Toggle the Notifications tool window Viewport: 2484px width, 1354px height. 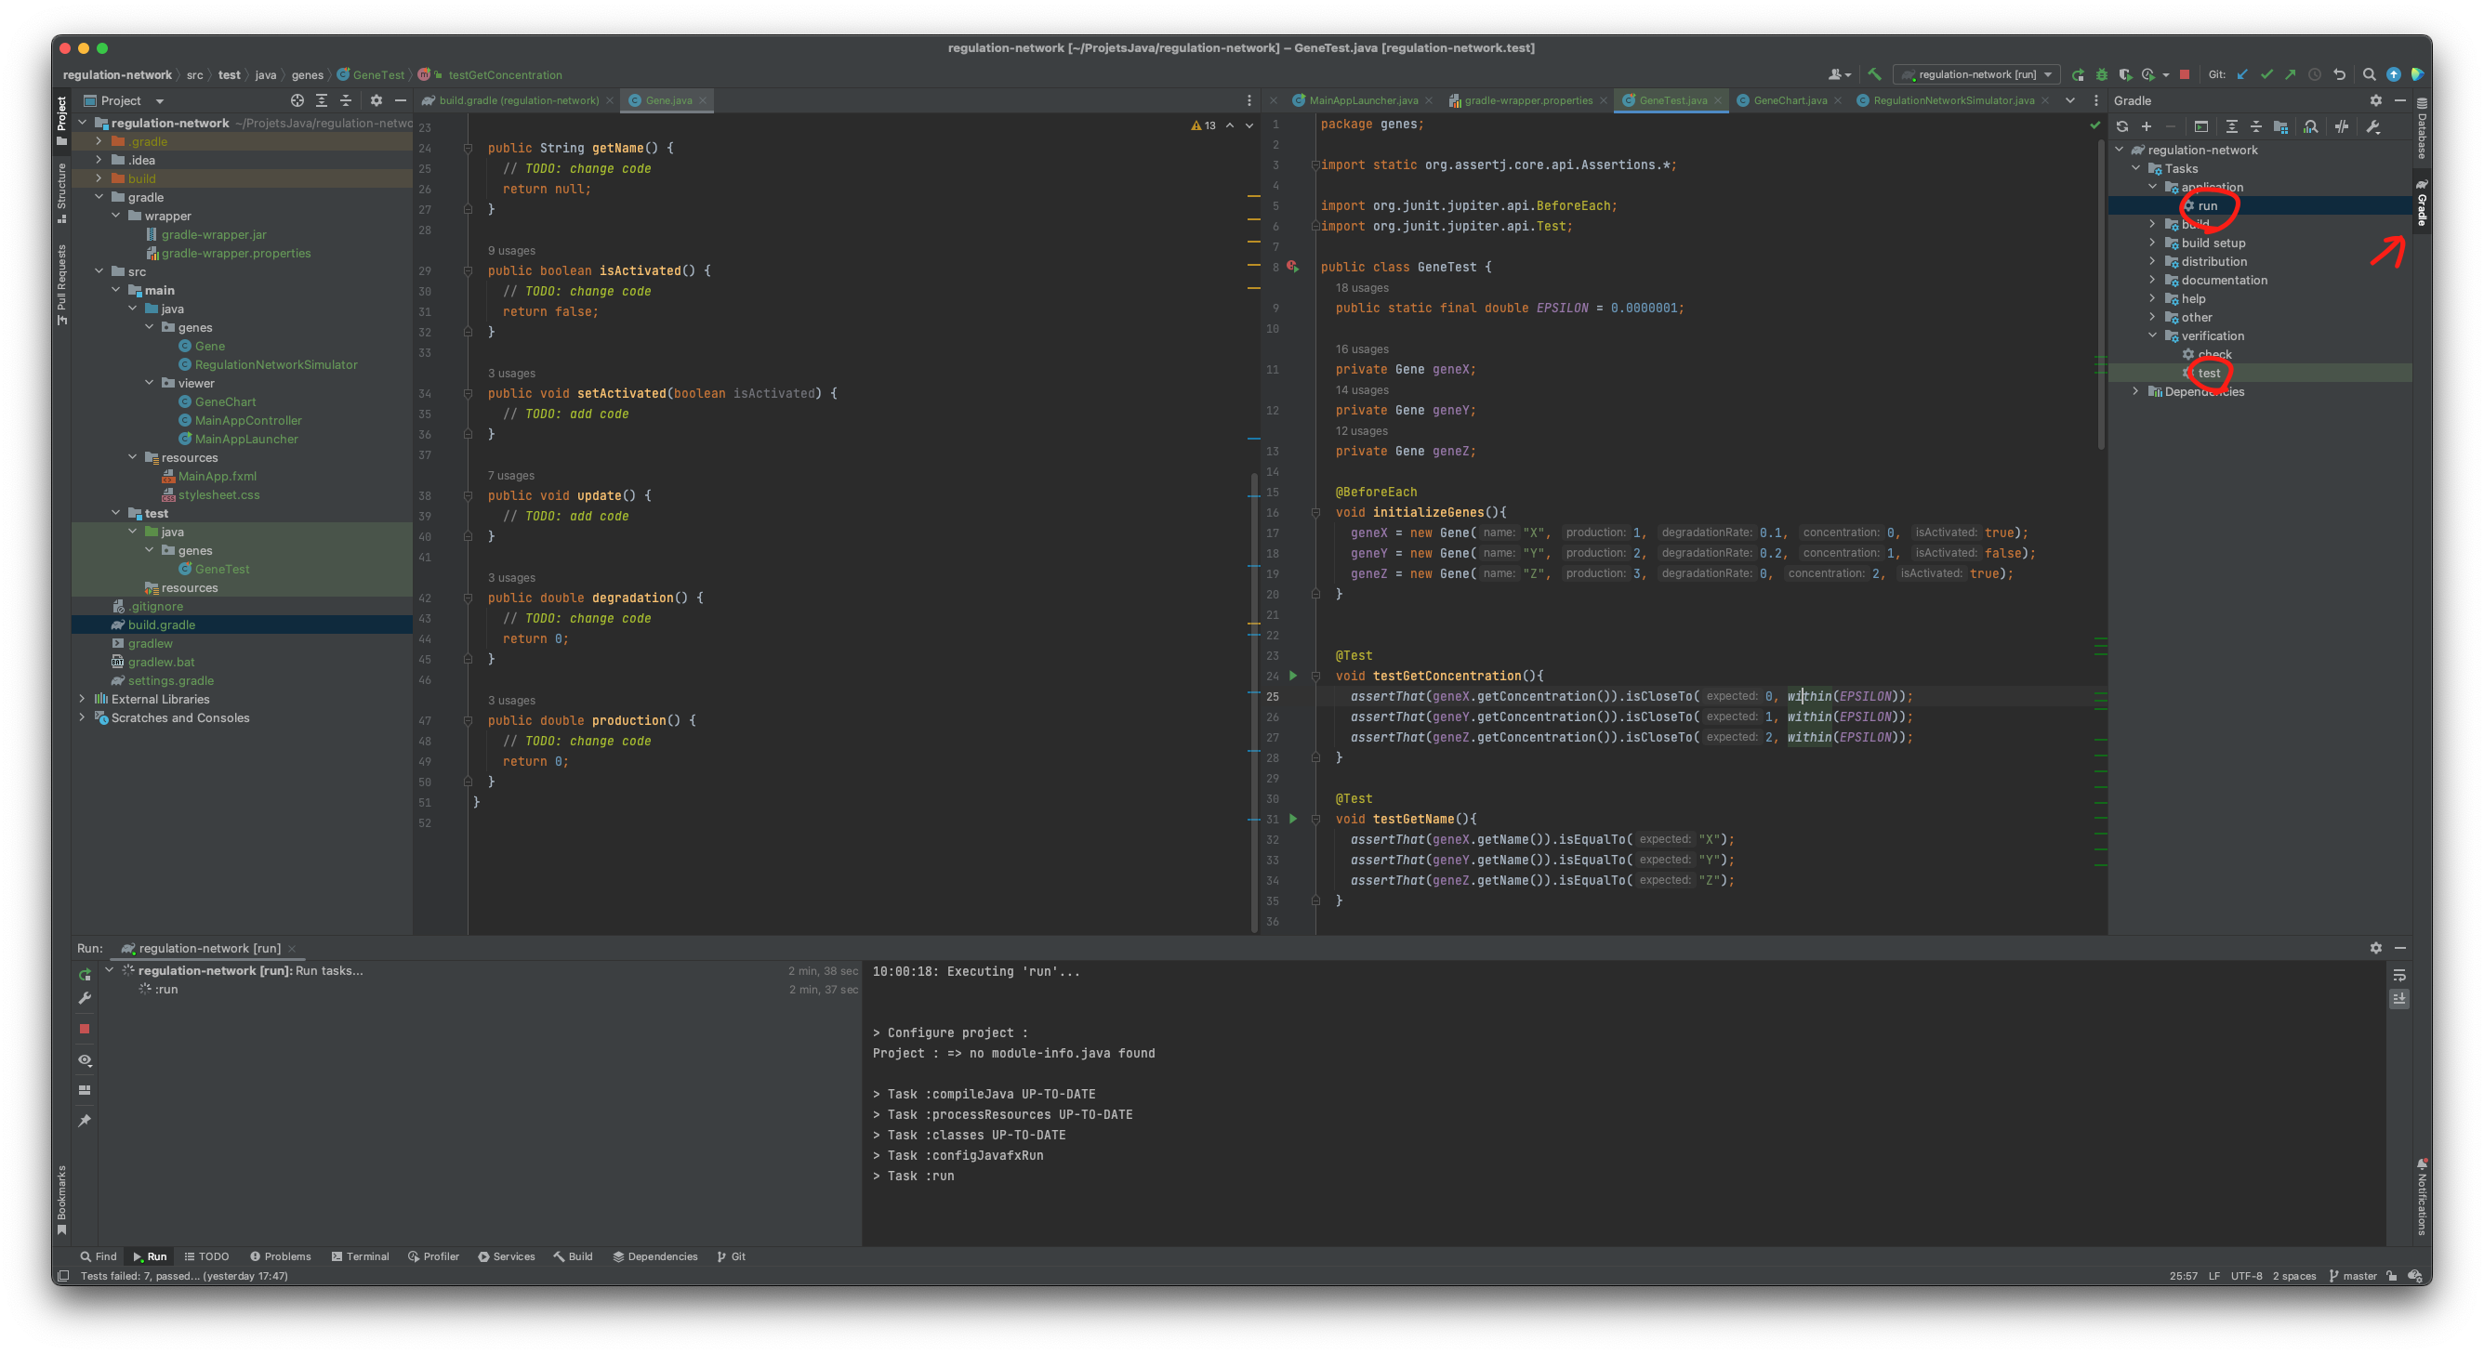pos(2422,1196)
